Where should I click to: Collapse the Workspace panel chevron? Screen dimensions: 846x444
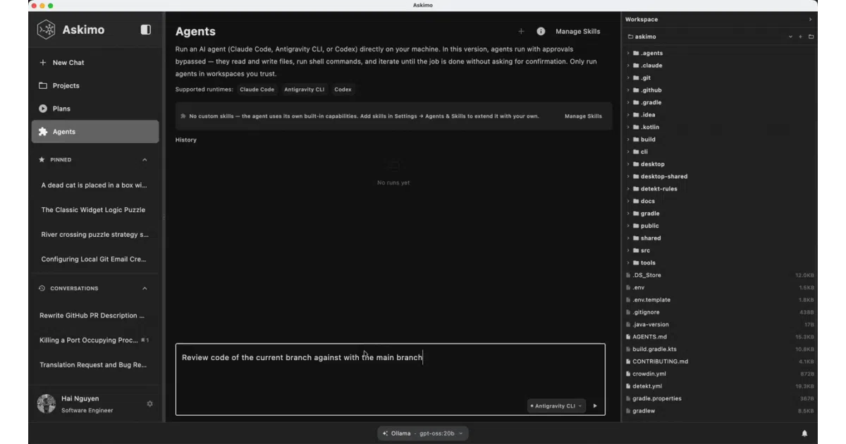pyautogui.click(x=810, y=20)
